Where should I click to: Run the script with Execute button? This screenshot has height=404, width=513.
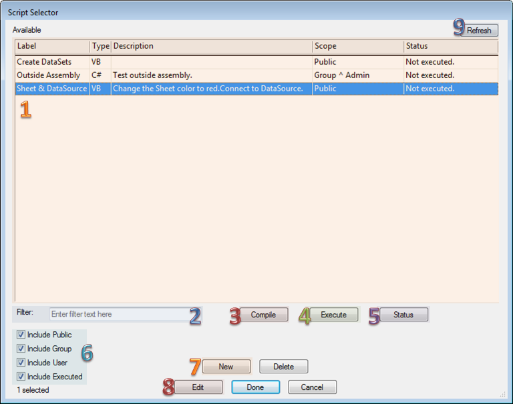tap(333, 315)
